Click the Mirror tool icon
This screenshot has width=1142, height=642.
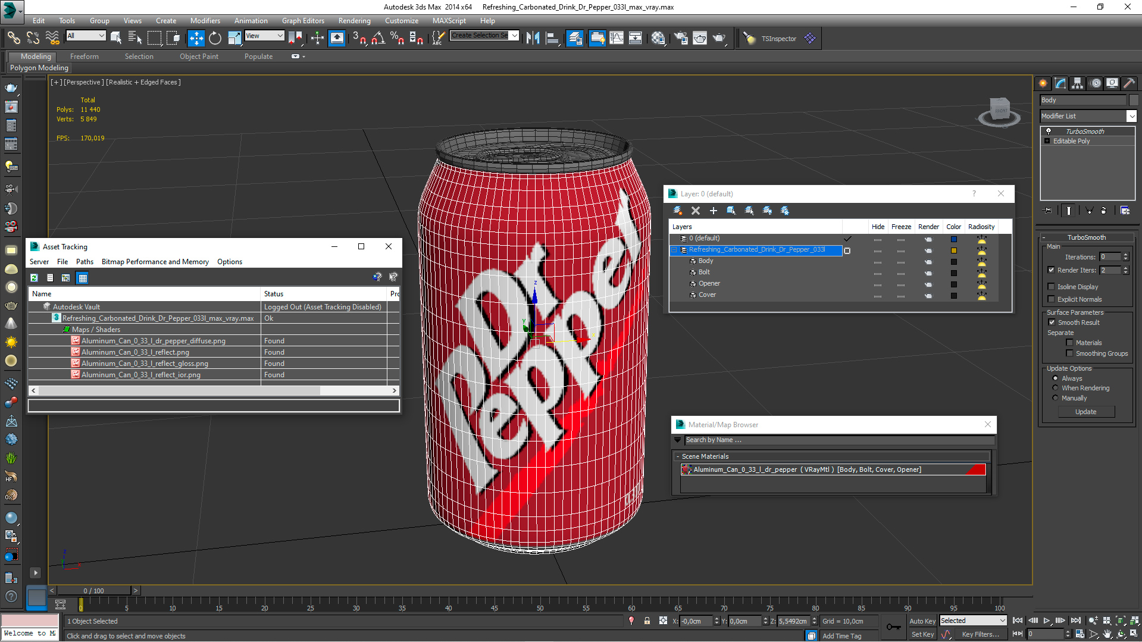click(533, 38)
